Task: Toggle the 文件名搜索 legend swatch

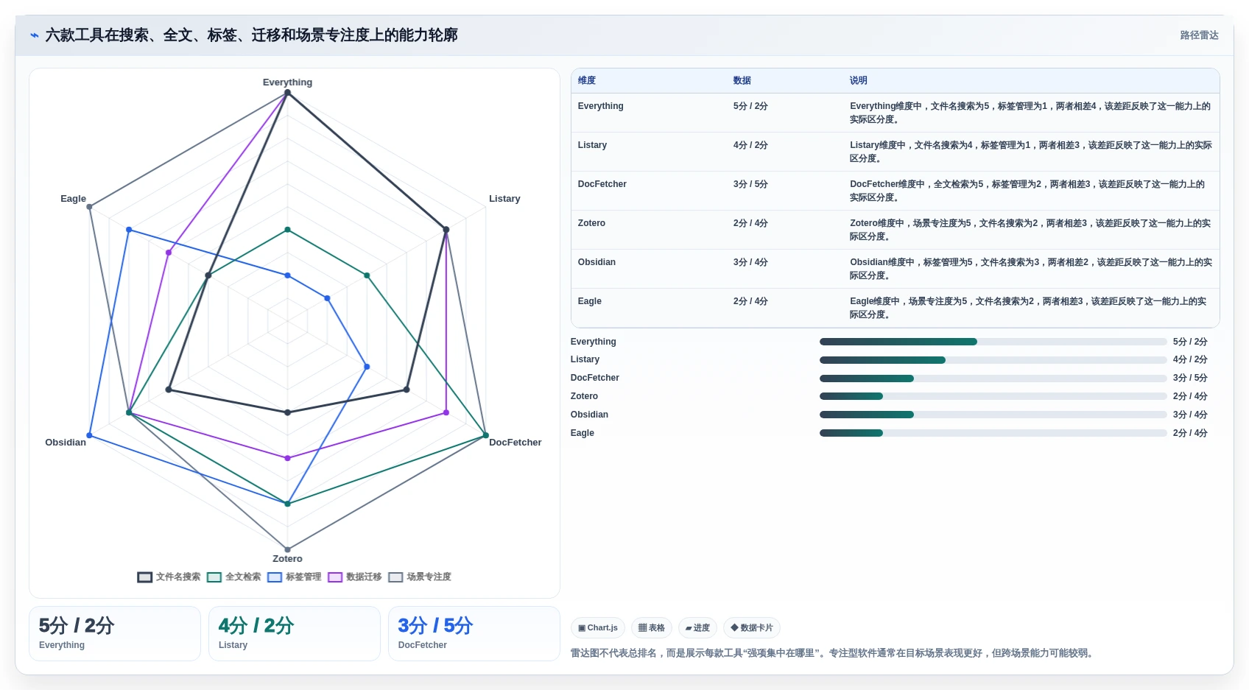Action: pyautogui.click(x=144, y=577)
